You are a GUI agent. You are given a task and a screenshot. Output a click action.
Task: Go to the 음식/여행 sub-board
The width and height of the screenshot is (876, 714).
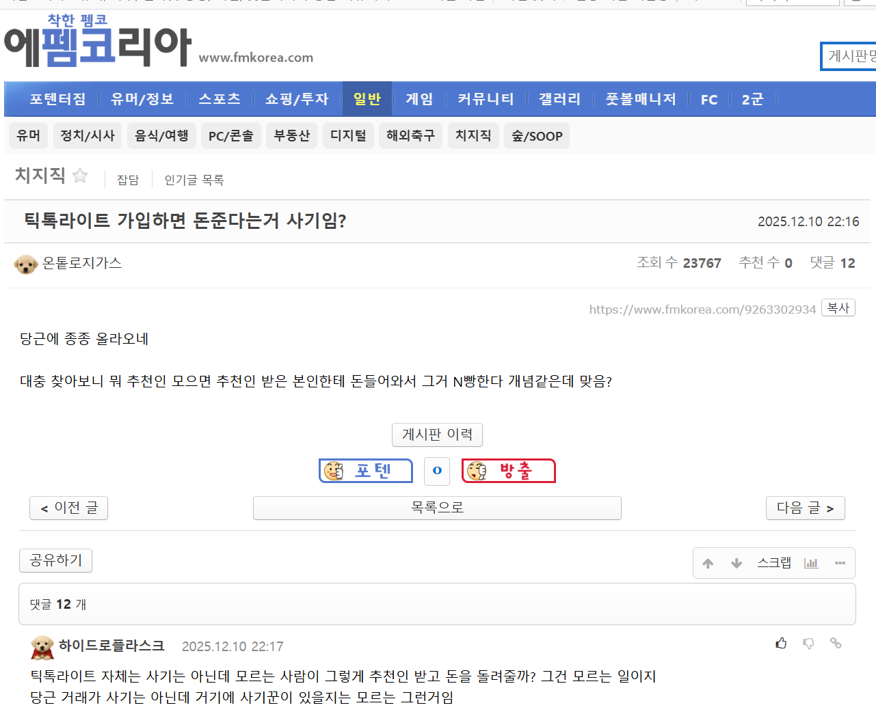pos(162,136)
